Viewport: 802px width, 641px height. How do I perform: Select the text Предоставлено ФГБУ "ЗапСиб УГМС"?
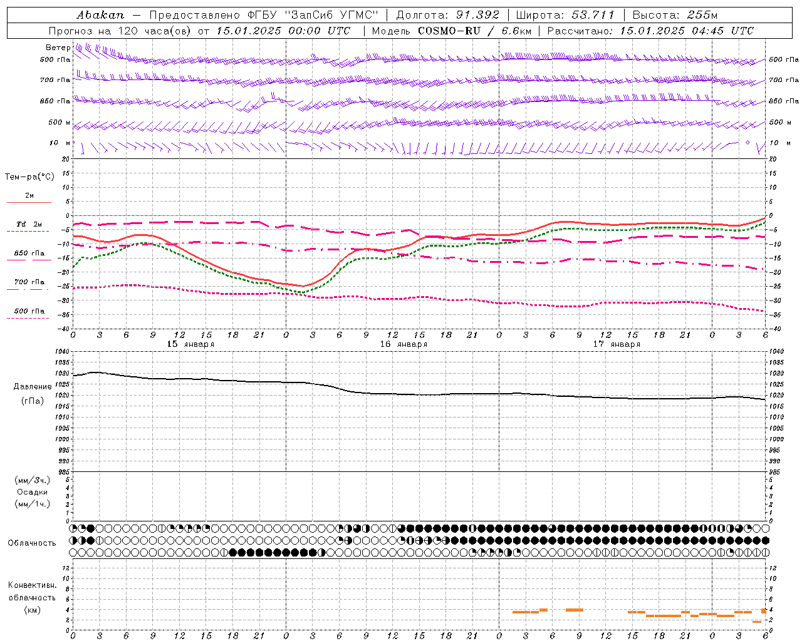pyautogui.click(x=264, y=15)
